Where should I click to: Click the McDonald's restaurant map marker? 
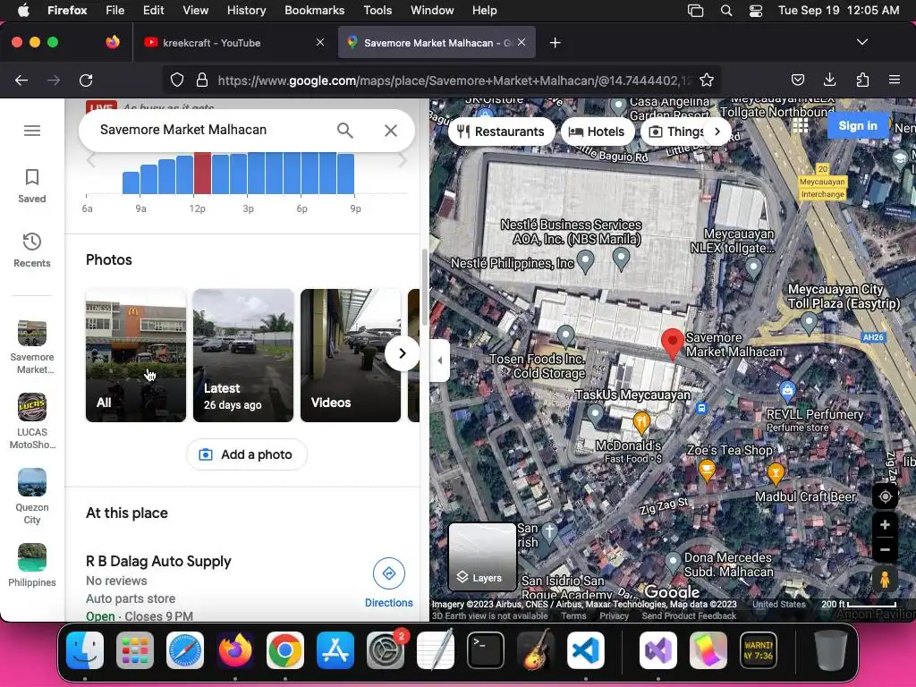[x=641, y=423]
